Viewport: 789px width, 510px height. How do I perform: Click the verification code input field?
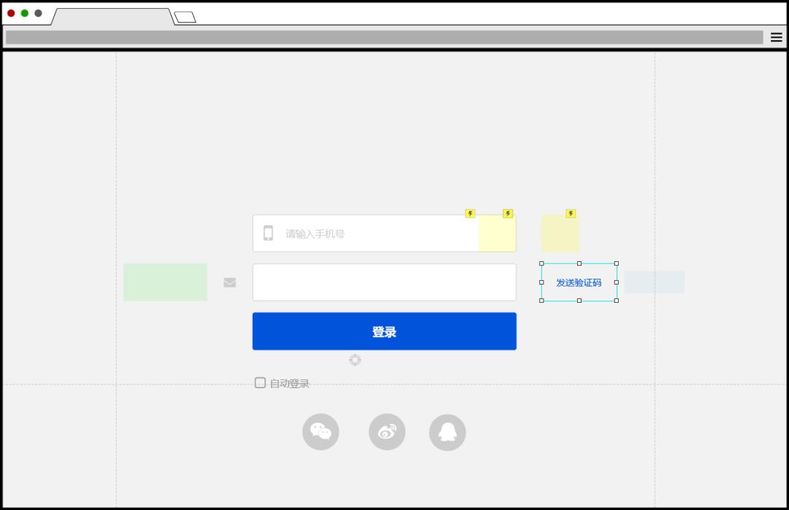coord(384,282)
